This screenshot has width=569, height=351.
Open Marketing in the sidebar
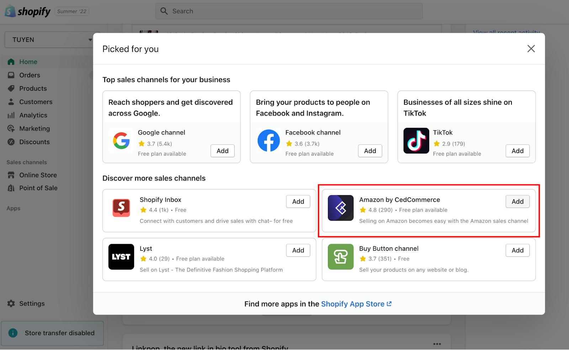point(34,129)
